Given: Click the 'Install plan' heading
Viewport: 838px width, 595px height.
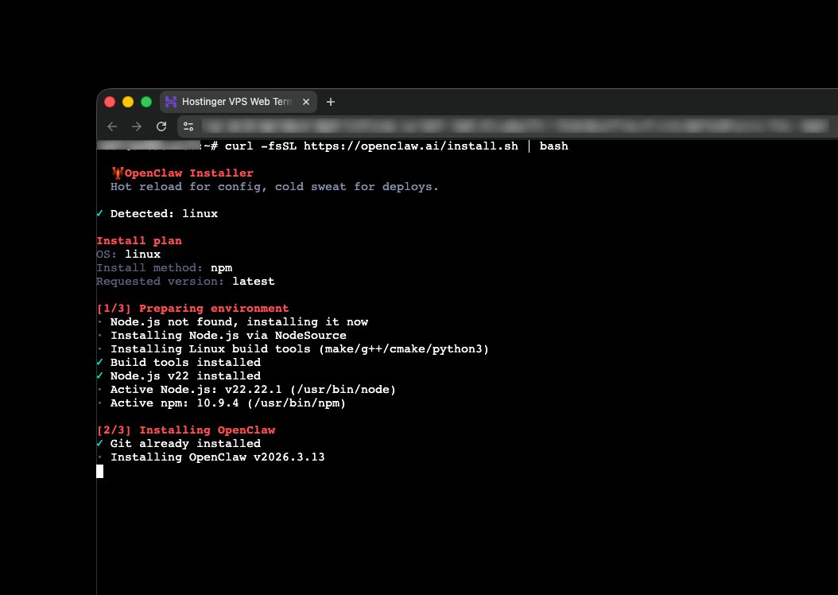Looking at the screenshot, I should tap(139, 240).
